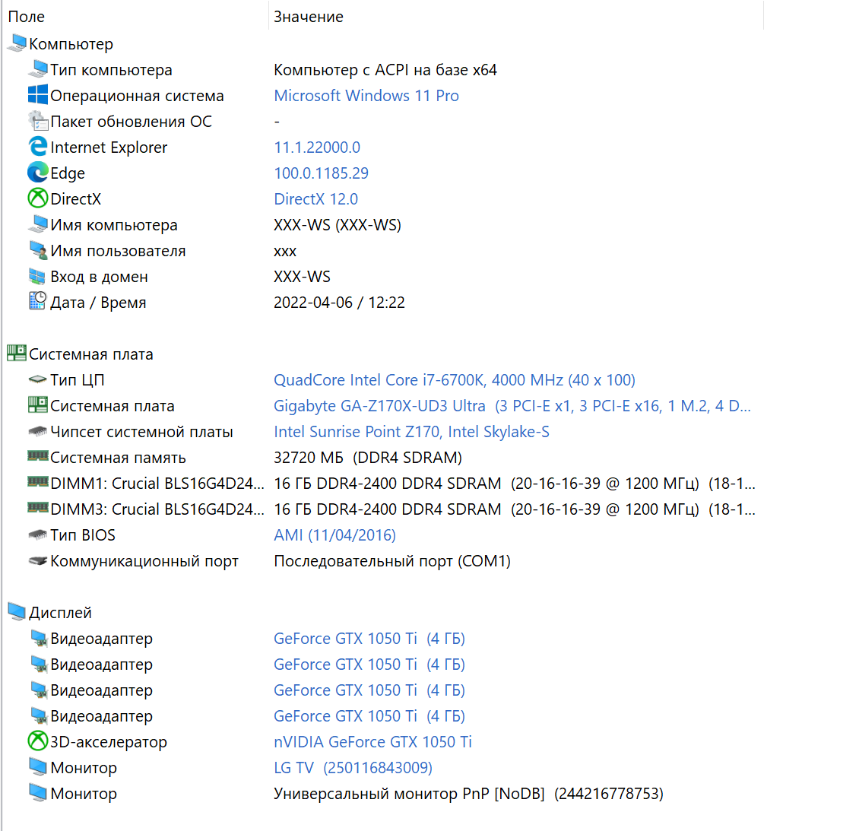Click the Системная память RAM icon
Screen dimensions: 859x831
pyautogui.click(x=38, y=456)
